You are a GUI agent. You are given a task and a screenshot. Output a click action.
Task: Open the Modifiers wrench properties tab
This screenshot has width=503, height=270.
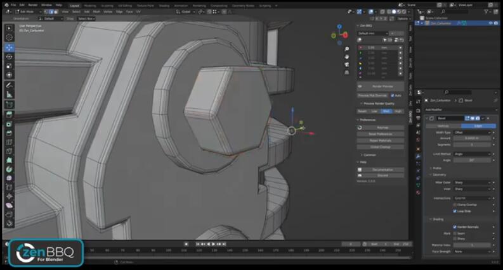pos(418,156)
